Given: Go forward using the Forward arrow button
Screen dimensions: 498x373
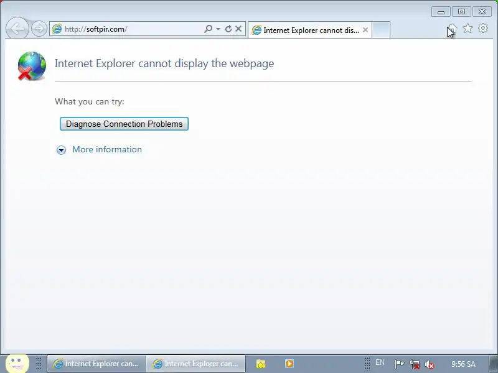Looking at the screenshot, I should (x=39, y=29).
